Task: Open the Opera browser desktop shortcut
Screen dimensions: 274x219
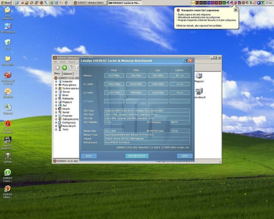Action: [x=8, y=127]
